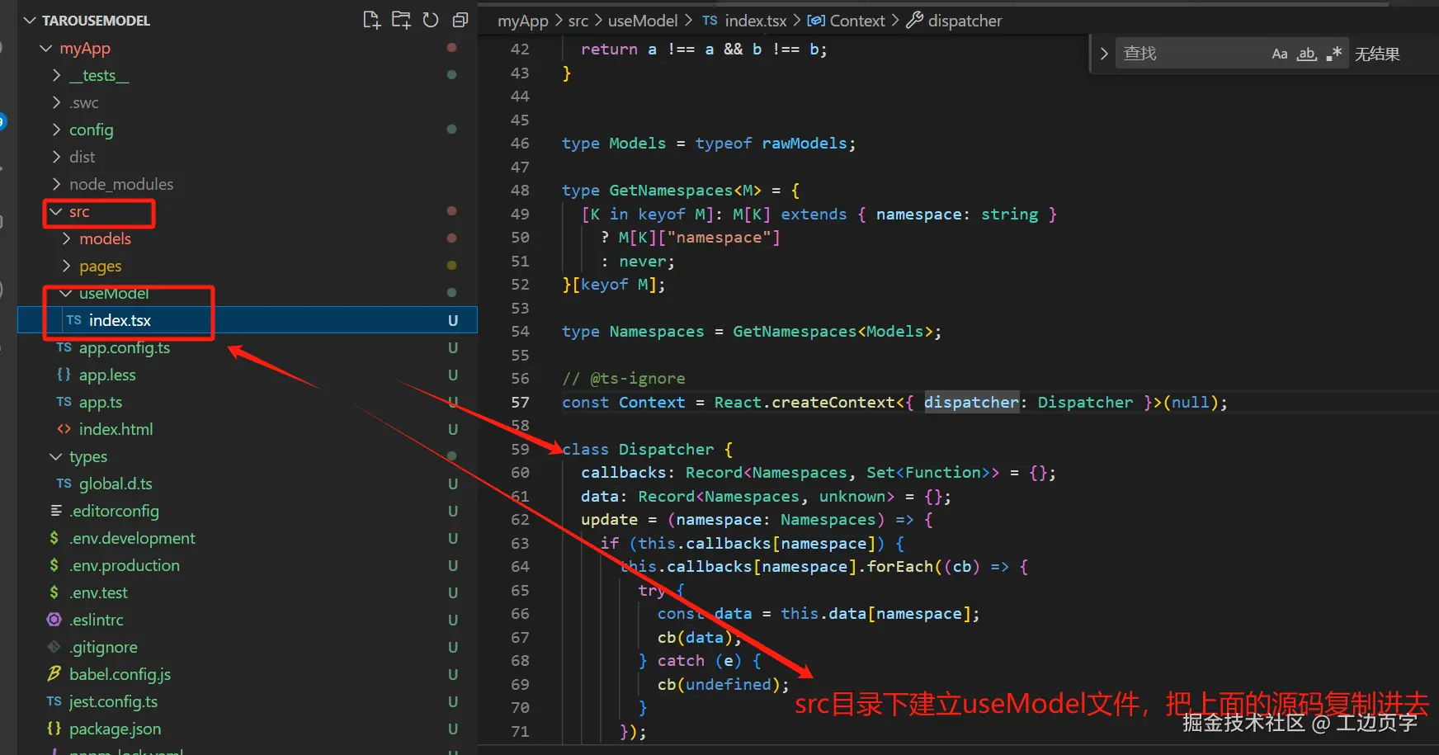Click the git icon beside .gitignore
Image resolution: width=1439 pixels, height=755 pixels.
click(54, 647)
